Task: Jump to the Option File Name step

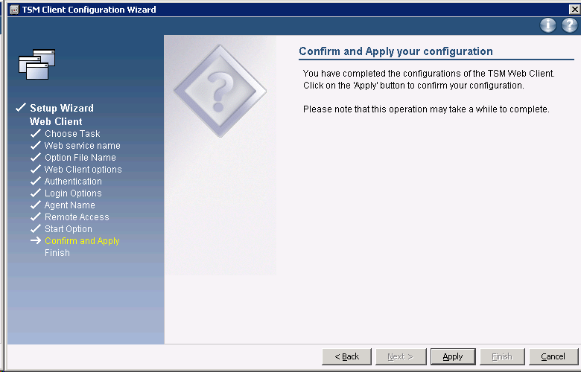Action: click(80, 158)
